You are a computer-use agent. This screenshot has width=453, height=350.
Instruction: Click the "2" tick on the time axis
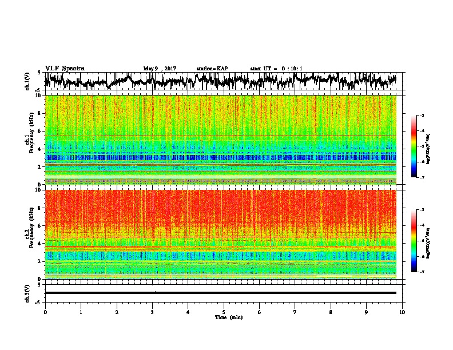[x=117, y=312]
